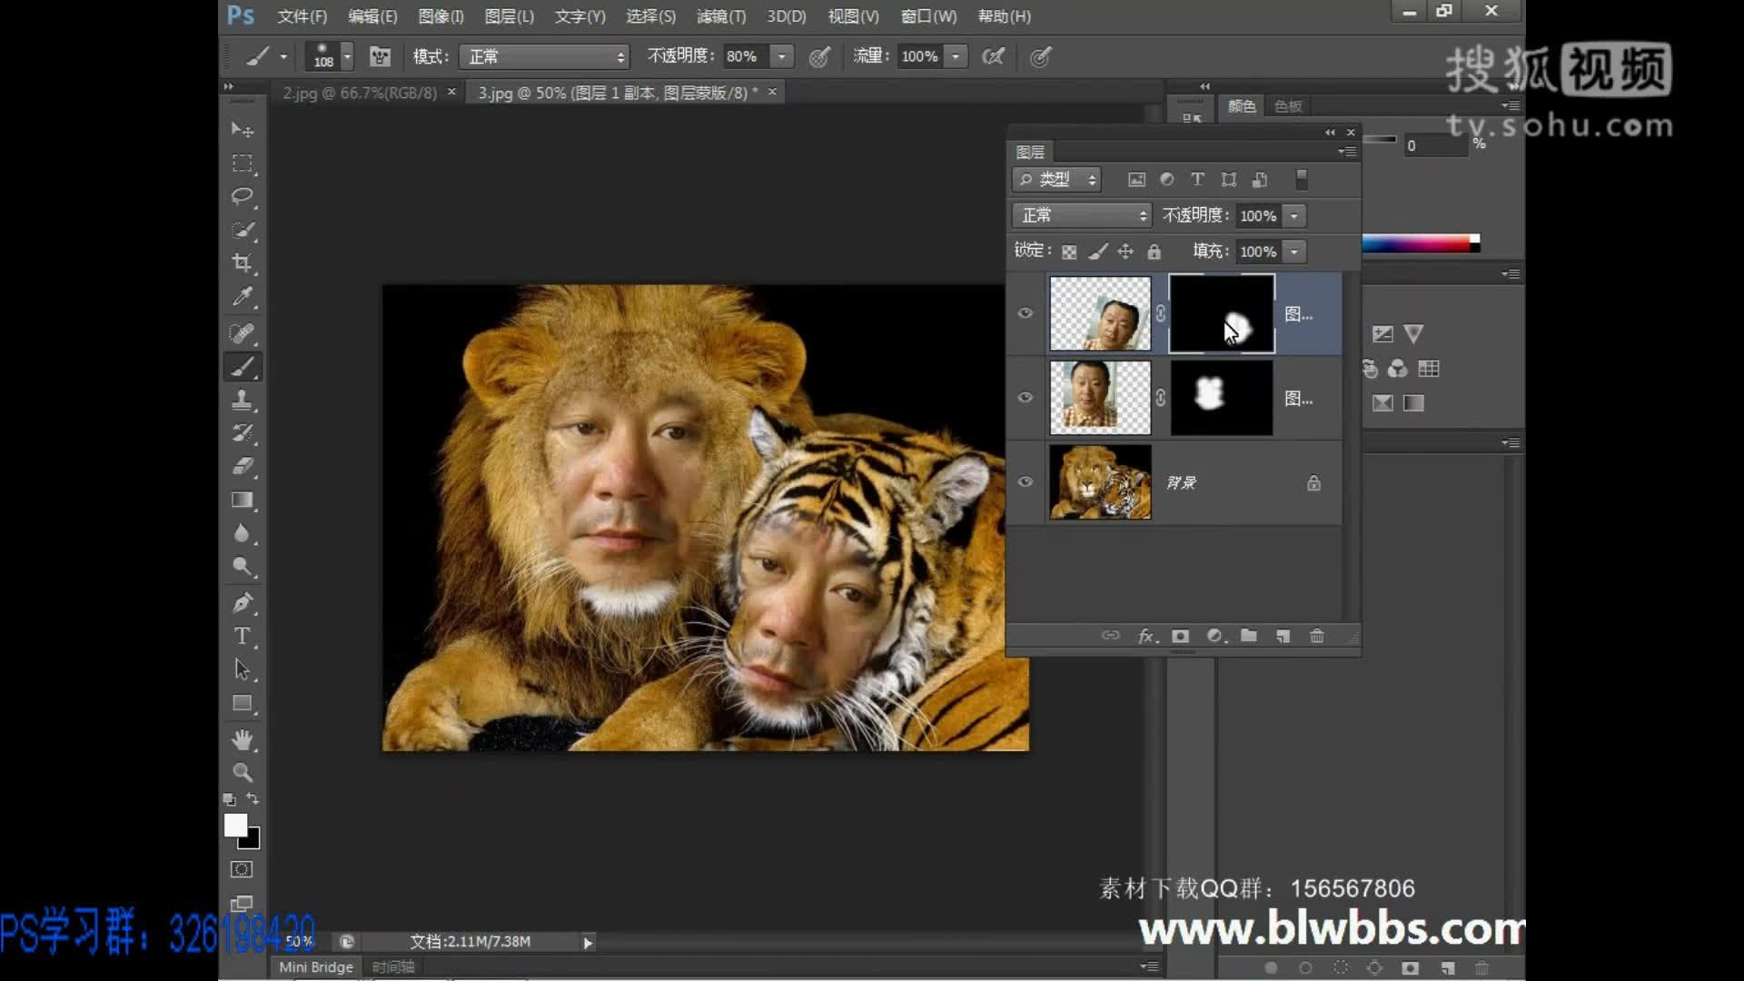
Task: Select the Lasso tool
Action: point(242,196)
